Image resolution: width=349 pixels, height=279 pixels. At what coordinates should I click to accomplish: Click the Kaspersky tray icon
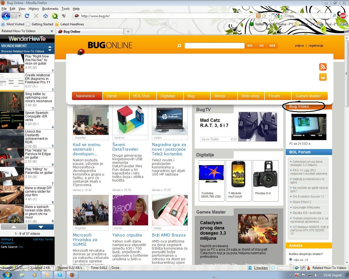tap(297, 275)
